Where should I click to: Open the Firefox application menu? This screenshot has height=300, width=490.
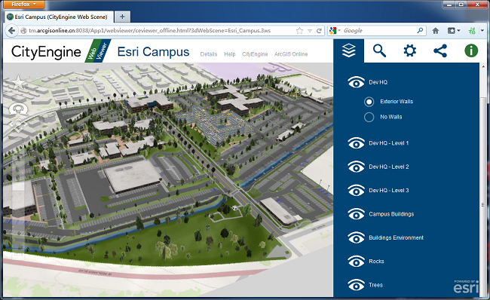(24, 5)
